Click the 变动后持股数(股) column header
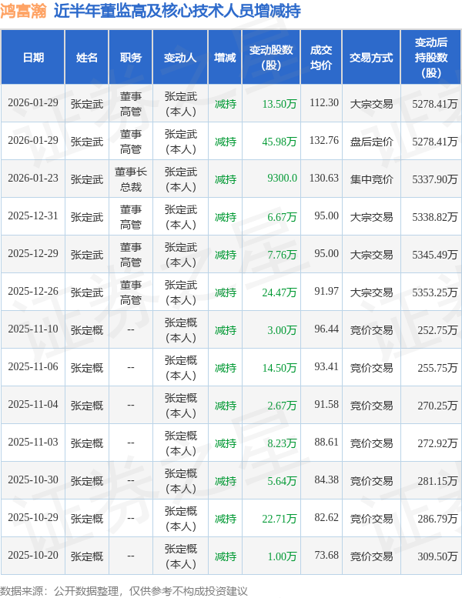462x598 pixels. [x=431, y=58]
